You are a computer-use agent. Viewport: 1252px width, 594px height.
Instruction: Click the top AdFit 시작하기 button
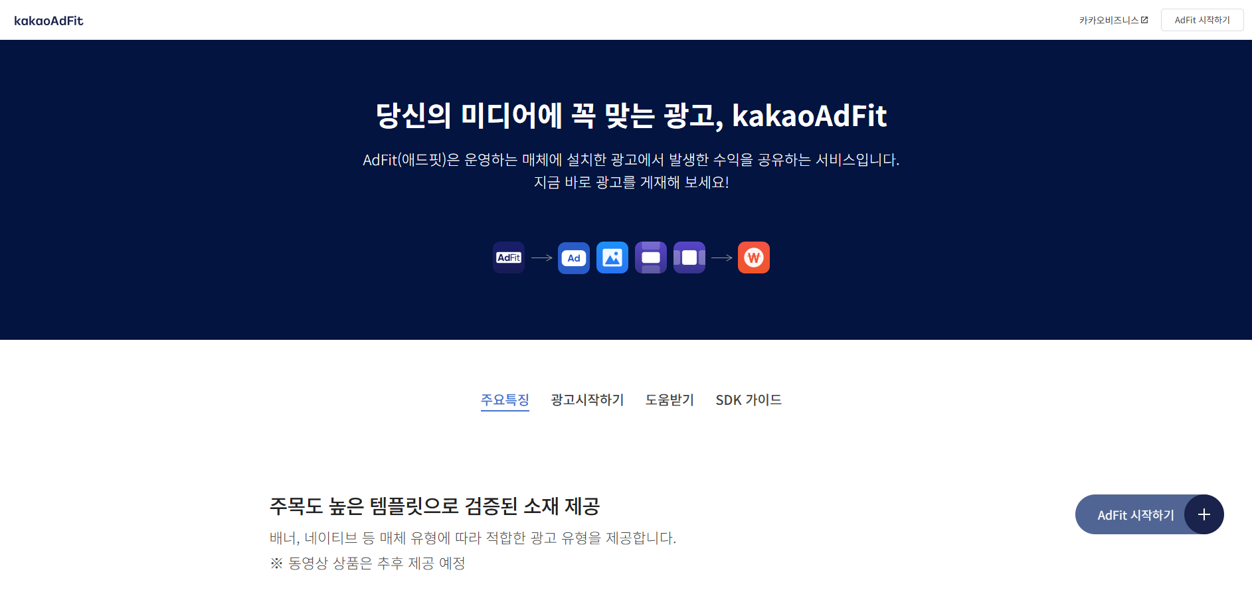coord(1202,20)
